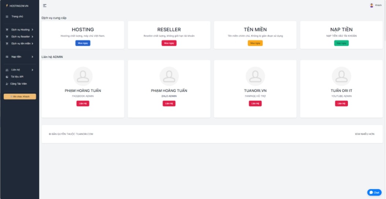Open the Chat bubble widget

[374, 192]
